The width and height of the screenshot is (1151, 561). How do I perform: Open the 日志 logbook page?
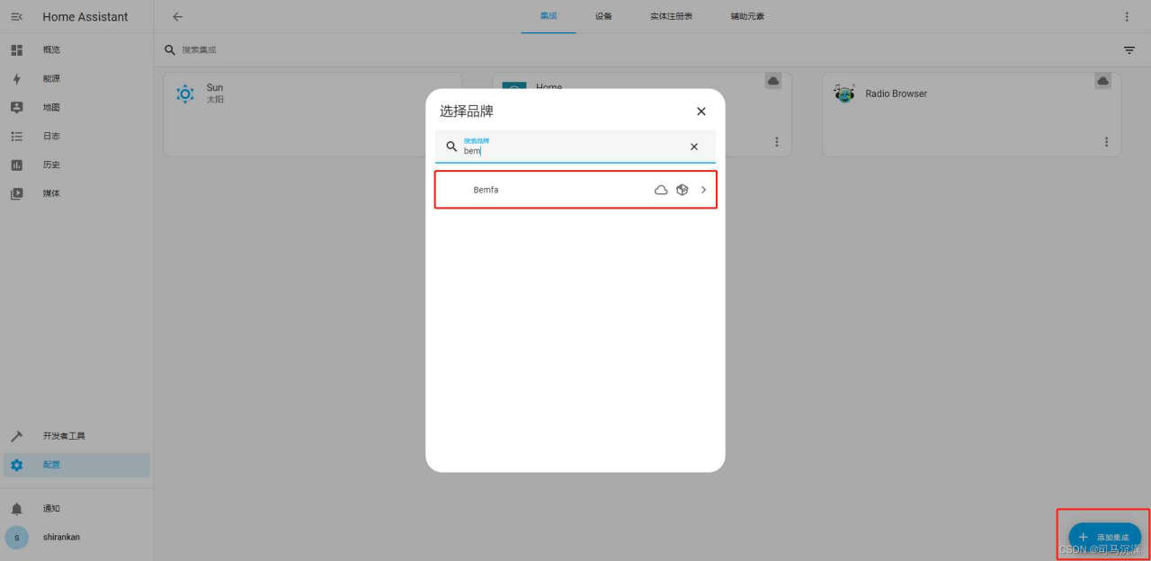pyautogui.click(x=76, y=136)
